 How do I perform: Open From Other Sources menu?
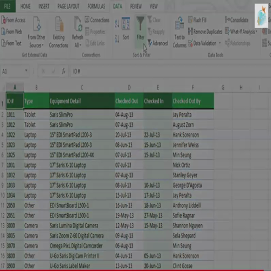tap(36, 32)
